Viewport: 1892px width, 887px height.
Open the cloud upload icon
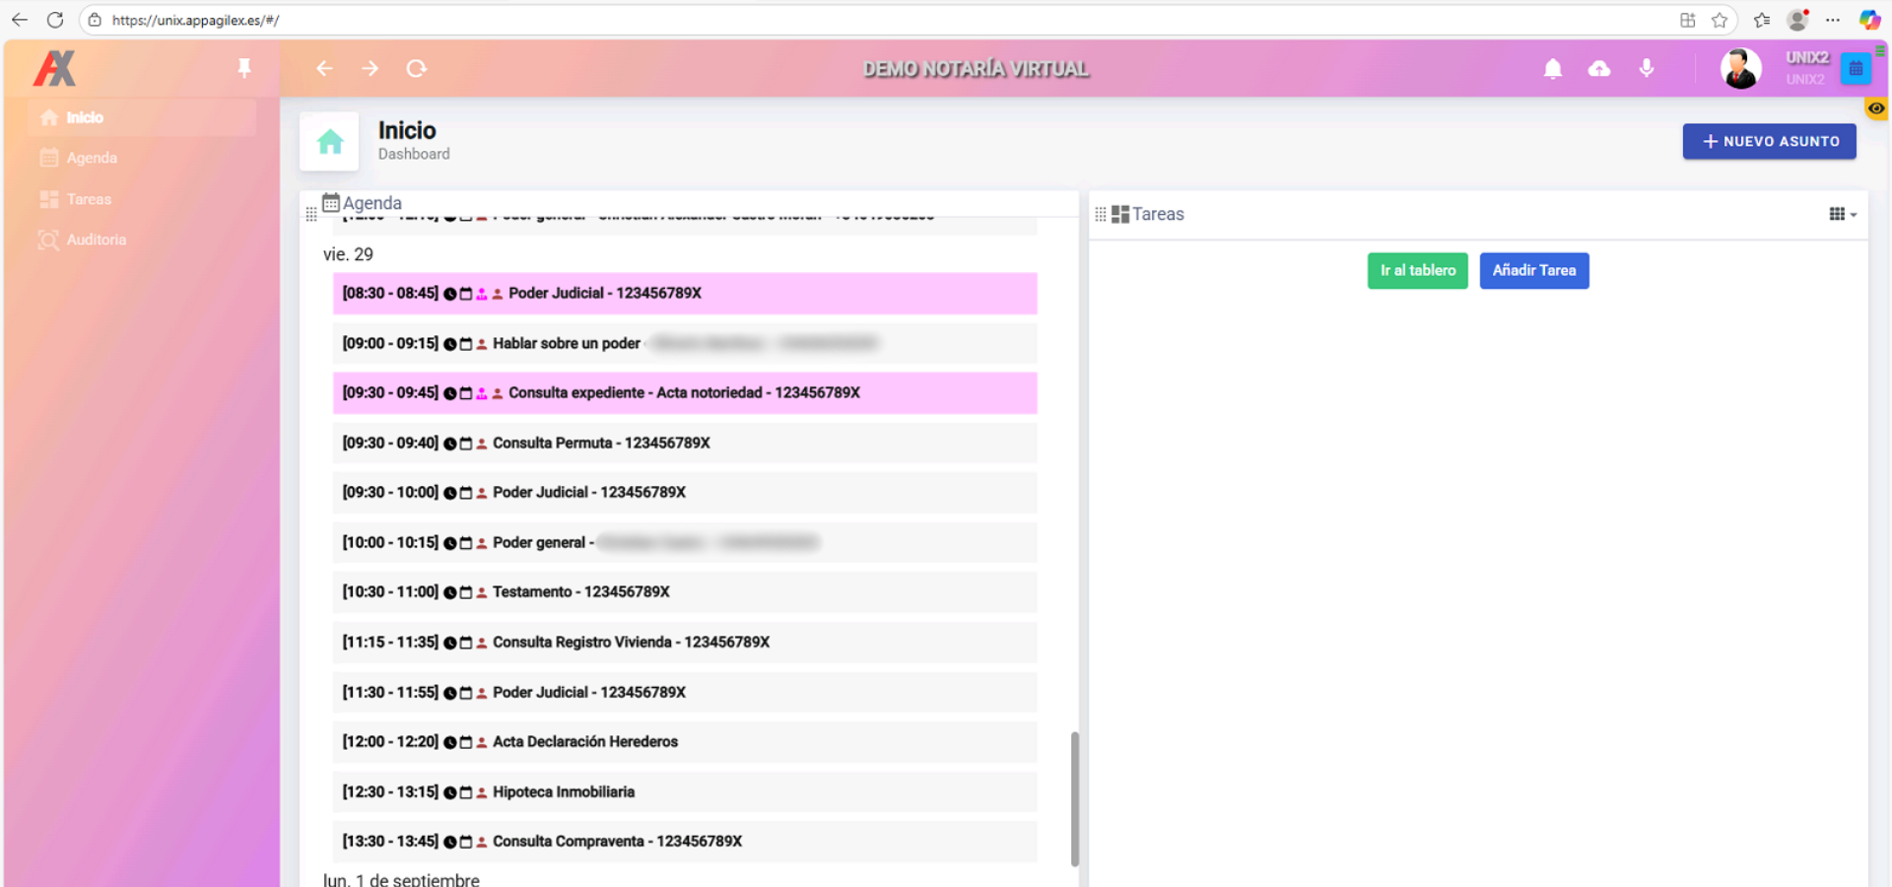[x=1598, y=68]
